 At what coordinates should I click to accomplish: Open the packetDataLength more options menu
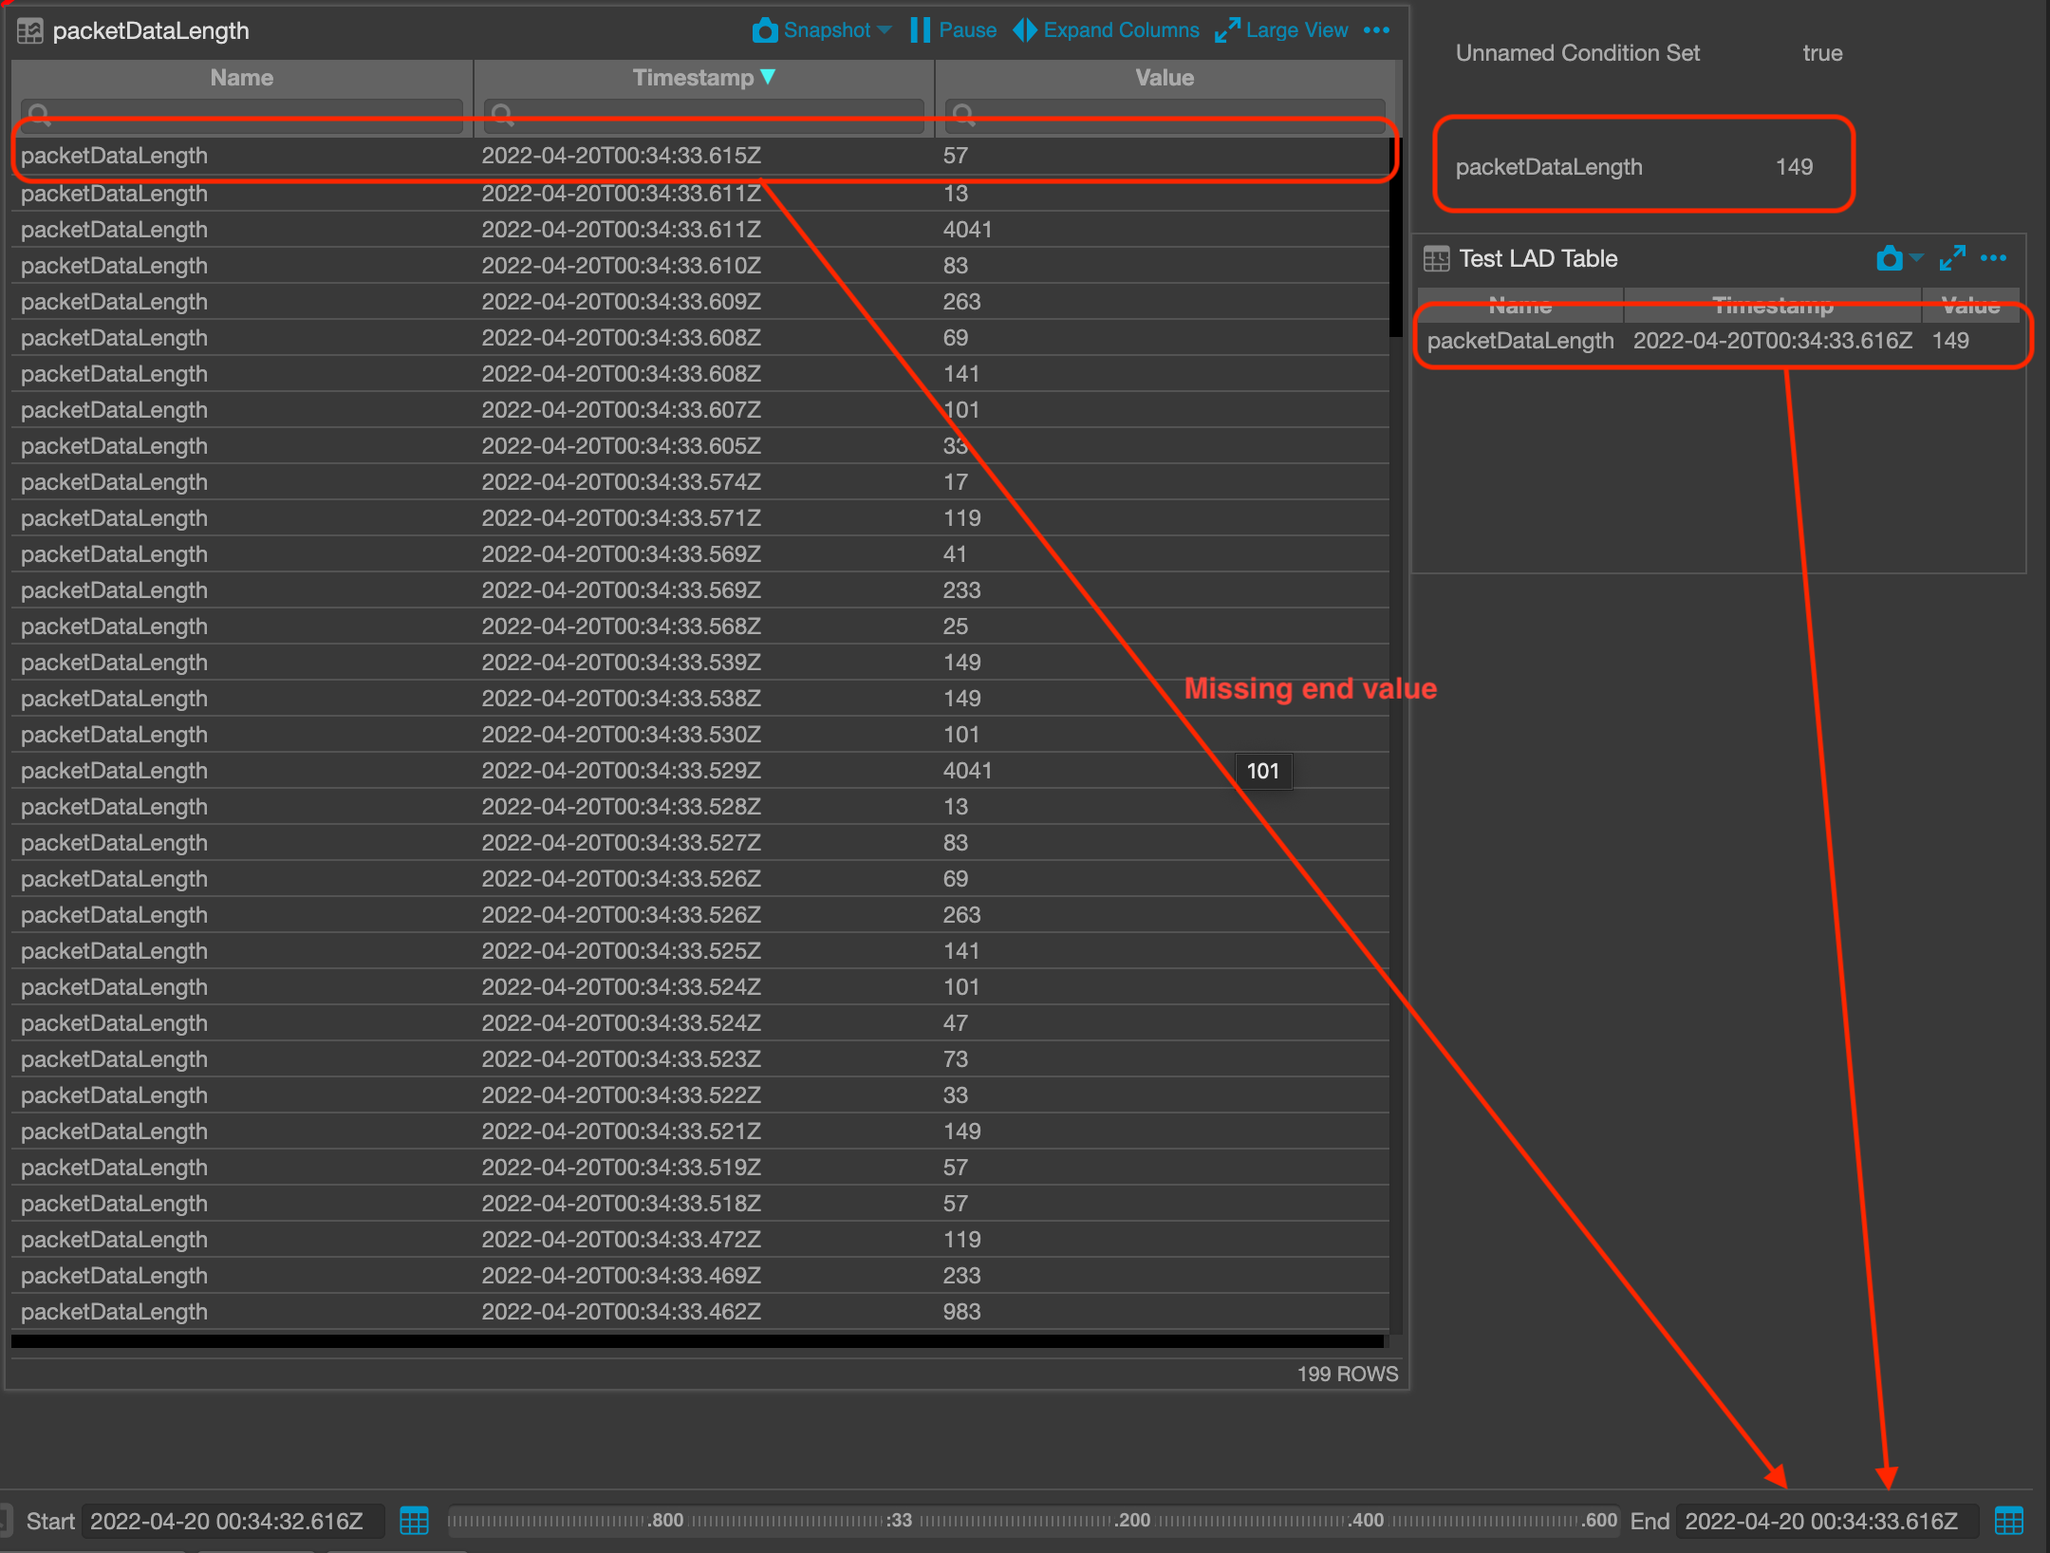tap(1376, 29)
